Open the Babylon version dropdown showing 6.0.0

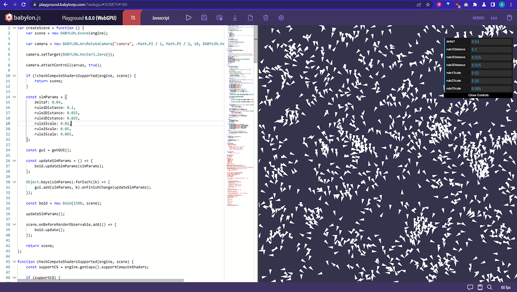493,17
